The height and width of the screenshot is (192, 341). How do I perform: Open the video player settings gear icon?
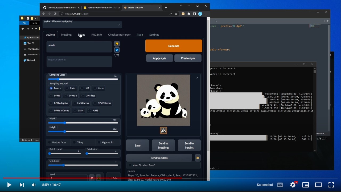293,185
